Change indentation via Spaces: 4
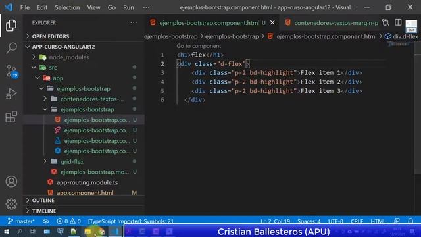Screen dimensions: 421x237 click(309, 221)
